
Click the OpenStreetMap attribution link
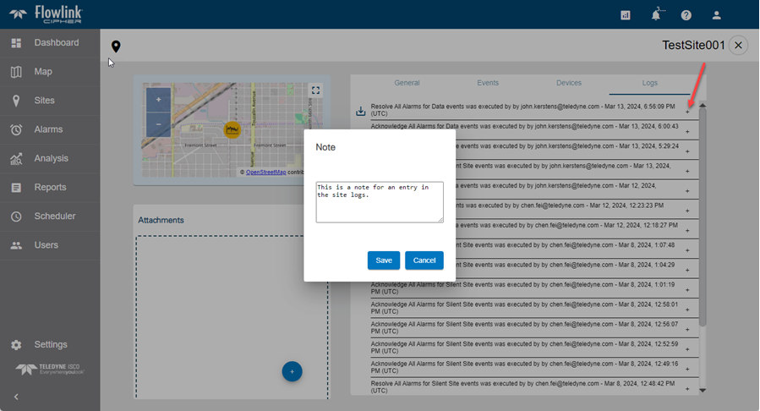(x=265, y=172)
